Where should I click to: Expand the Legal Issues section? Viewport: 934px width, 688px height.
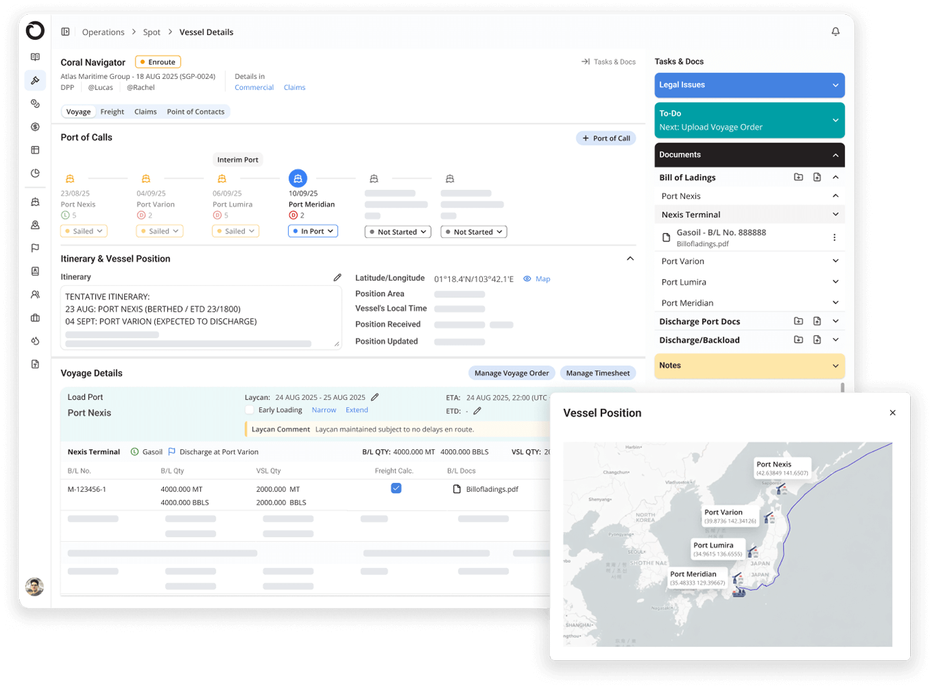(x=749, y=85)
